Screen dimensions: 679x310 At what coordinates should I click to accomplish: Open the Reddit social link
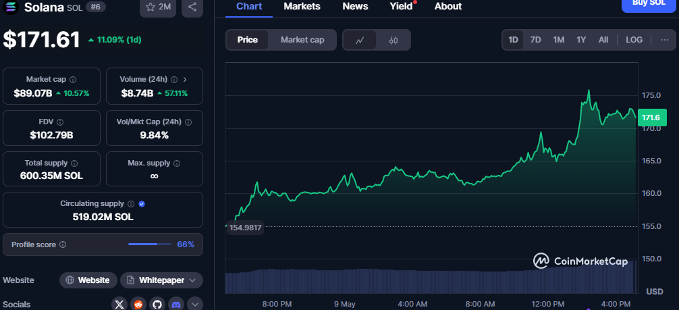(138, 305)
